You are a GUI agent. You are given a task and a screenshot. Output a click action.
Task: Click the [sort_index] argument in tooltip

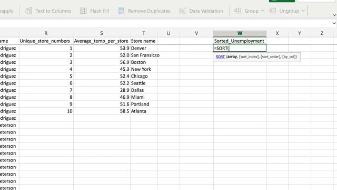click(249, 56)
